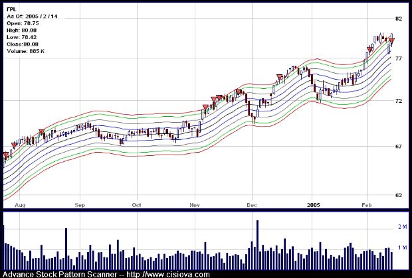Click the 'Volume: 885 K' value

click(x=26, y=51)
